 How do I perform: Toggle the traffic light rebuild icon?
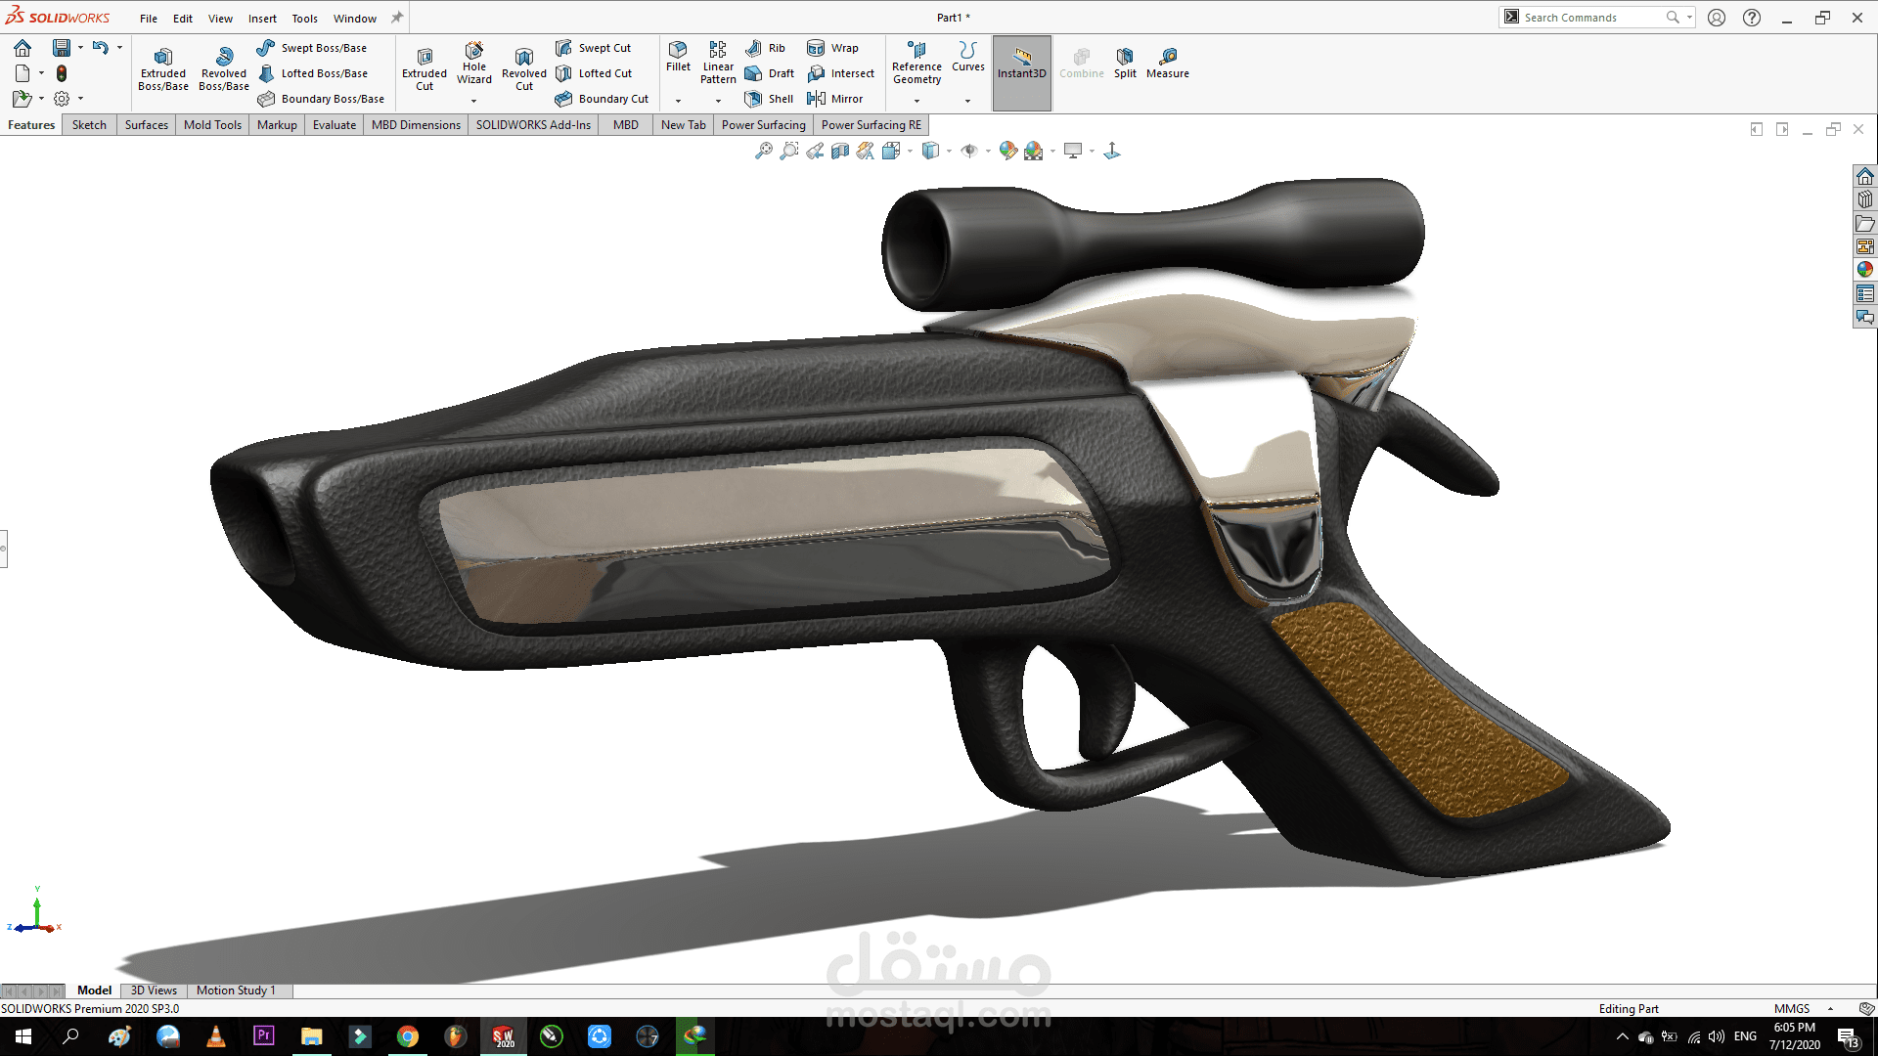pyautogui.click(x=62, y=73)
